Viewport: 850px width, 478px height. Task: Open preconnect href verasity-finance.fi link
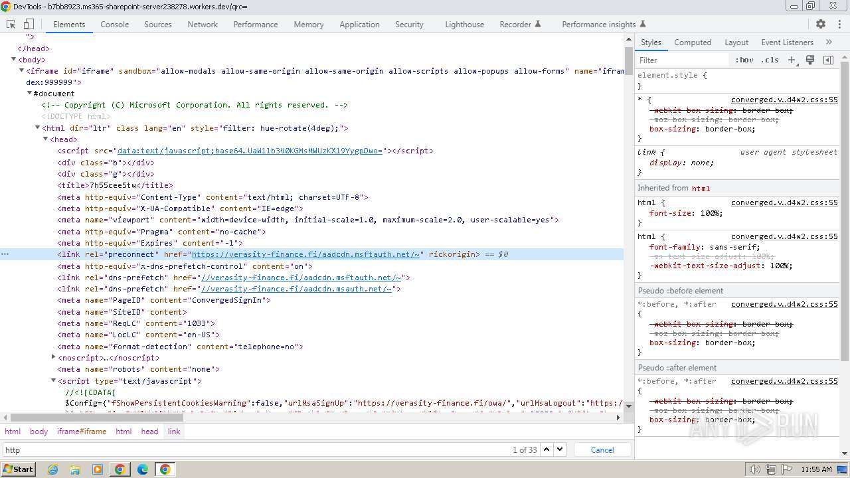(305, 254)
